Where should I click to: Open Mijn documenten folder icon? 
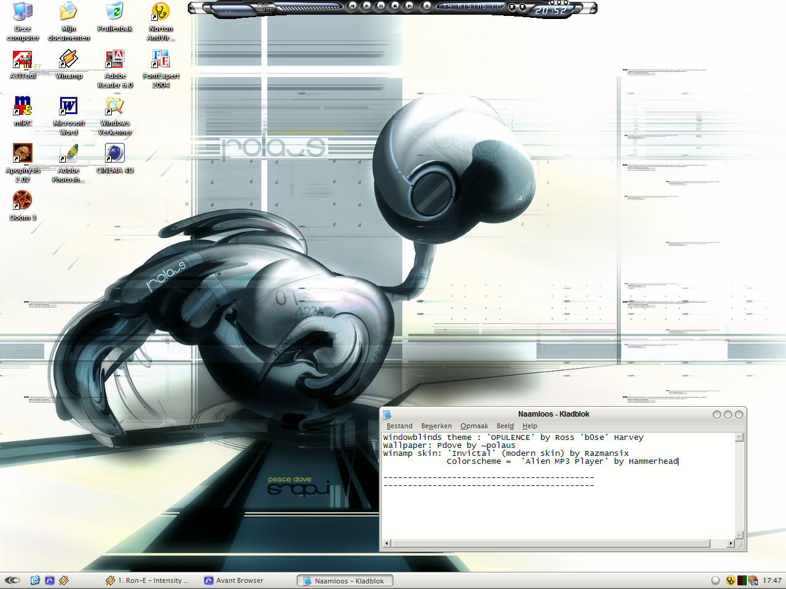coord(69,21)
